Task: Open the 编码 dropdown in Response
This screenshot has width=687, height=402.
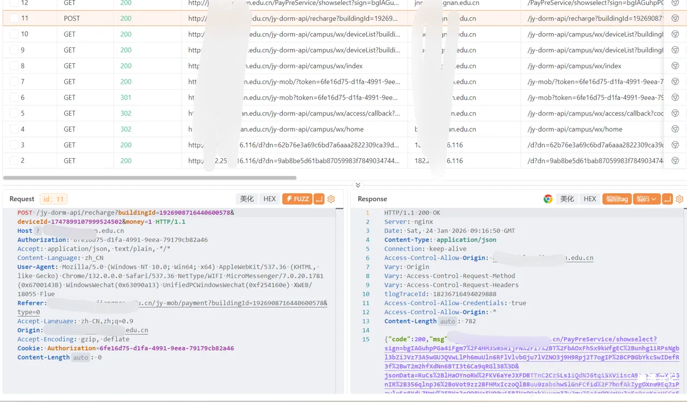Action: pyautogui.click(x=646, y=199)
